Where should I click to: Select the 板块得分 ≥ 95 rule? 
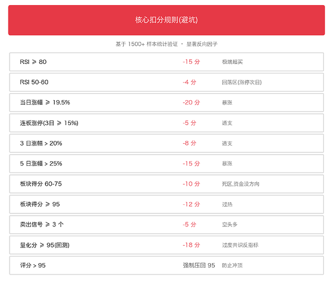(x=166, y=204)
